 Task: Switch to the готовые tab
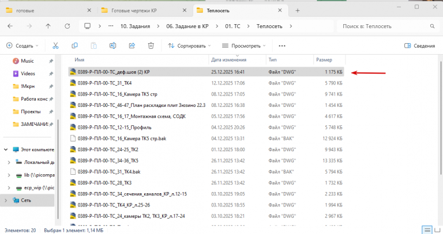(x=48, y=11)
